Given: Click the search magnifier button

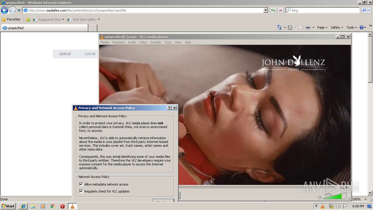Looking at the screenshot, I should [364, 10].
